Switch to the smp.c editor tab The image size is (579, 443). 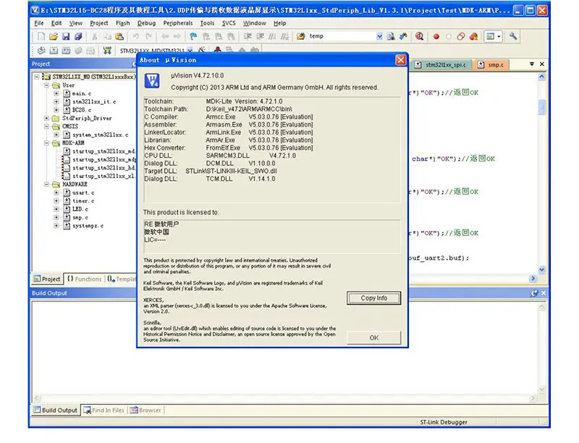pos(491,64)
